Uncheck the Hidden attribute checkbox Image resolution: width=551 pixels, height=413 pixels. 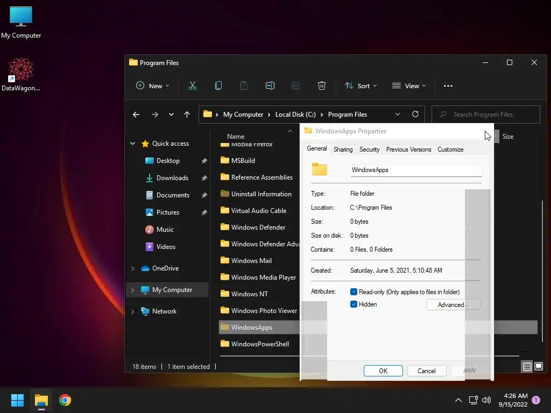tap(354, 304)
